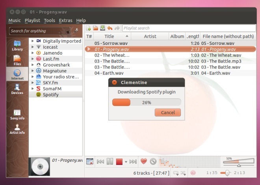Click the save playlist icon
Image resolution: width=260 pixels, height=185 pixels.
(103, 28)
